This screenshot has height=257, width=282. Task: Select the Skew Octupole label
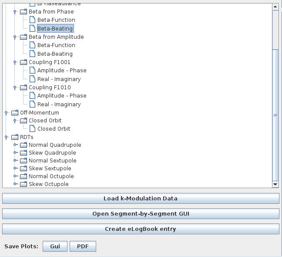pyautogui.click(x=49, y=184)
